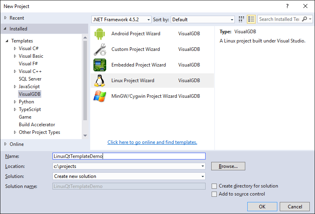
Task: Close the New Project dialog
Action: pyautogui.click(x=305, y=6)
